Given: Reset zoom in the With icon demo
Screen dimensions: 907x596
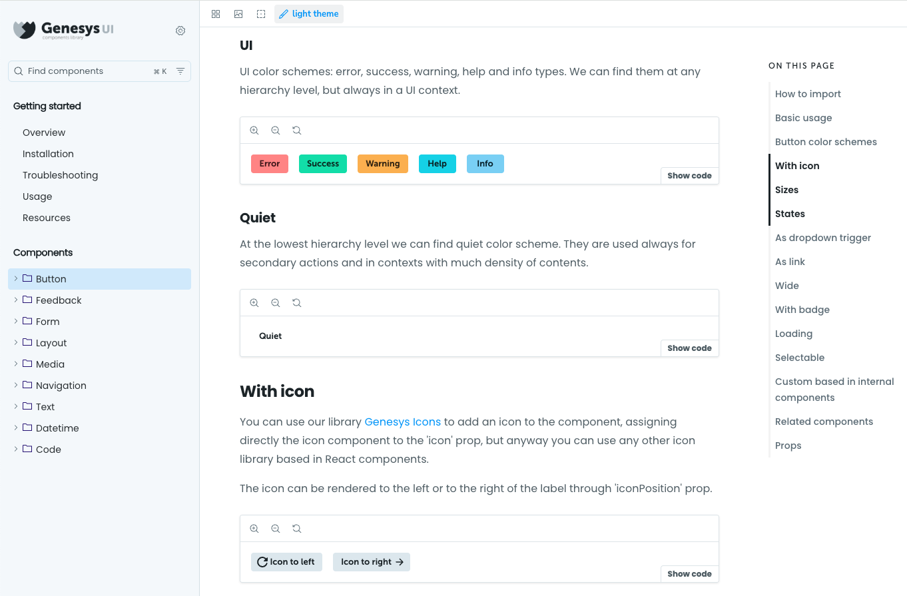Looking at the screenshot, I should point(296,528).
